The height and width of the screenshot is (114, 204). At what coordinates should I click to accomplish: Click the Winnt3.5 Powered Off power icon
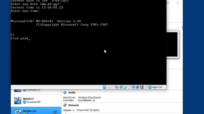(25, 102)
